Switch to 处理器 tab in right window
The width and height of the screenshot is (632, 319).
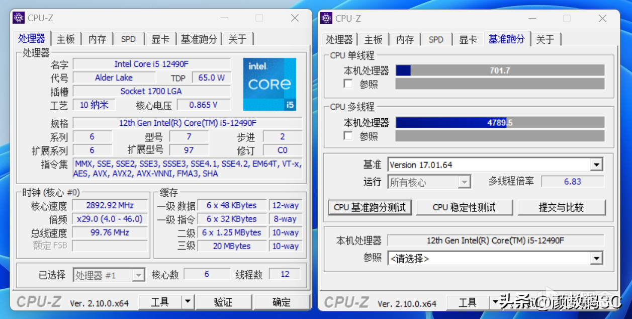coord(339,39)
